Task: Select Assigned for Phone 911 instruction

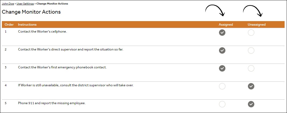Action: [x=222, y=104]
